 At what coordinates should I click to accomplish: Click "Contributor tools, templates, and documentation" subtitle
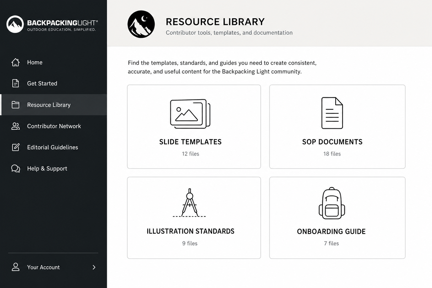[229, 33]
